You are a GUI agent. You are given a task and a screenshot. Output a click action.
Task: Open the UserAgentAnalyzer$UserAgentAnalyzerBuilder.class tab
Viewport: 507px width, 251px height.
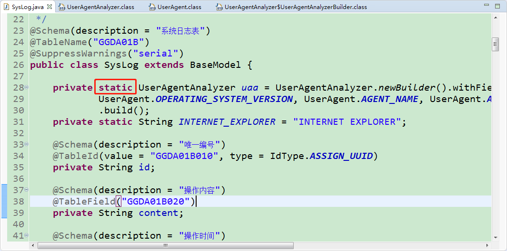point(296,7)
